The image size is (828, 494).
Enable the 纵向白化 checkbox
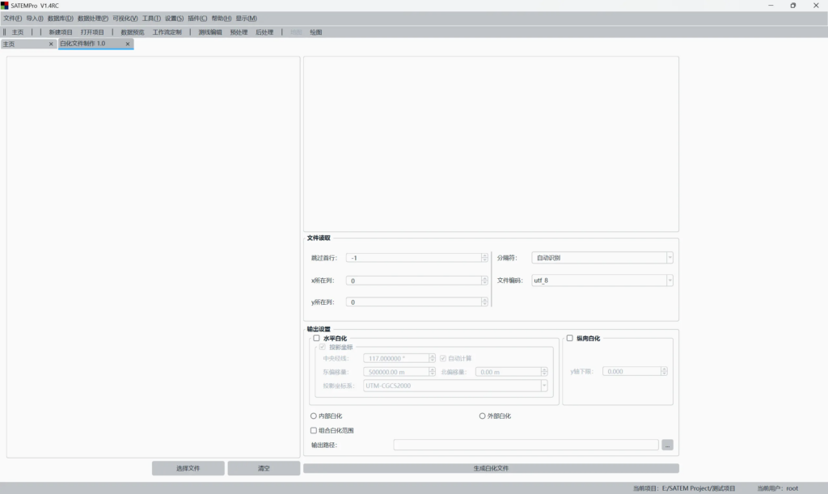[x=569, y=338]
